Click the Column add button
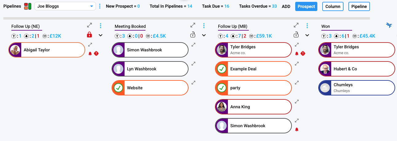The image size is (397, 141). [333, 6]
